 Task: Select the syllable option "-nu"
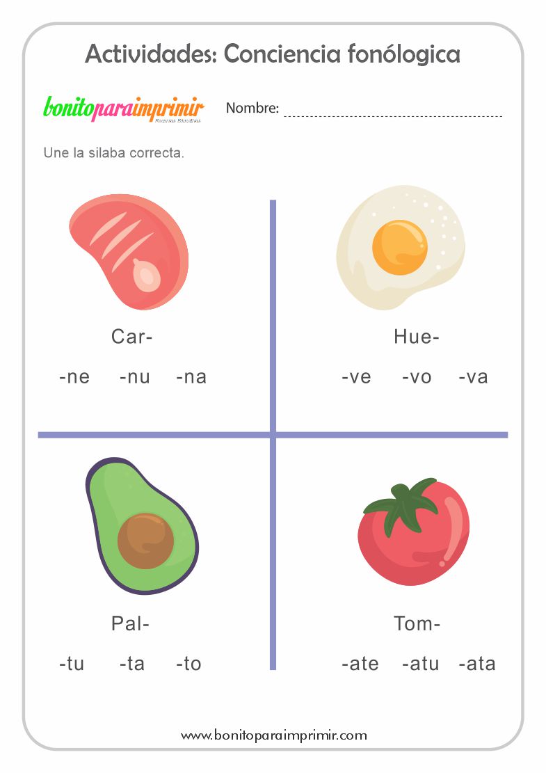tap(135, 378)
